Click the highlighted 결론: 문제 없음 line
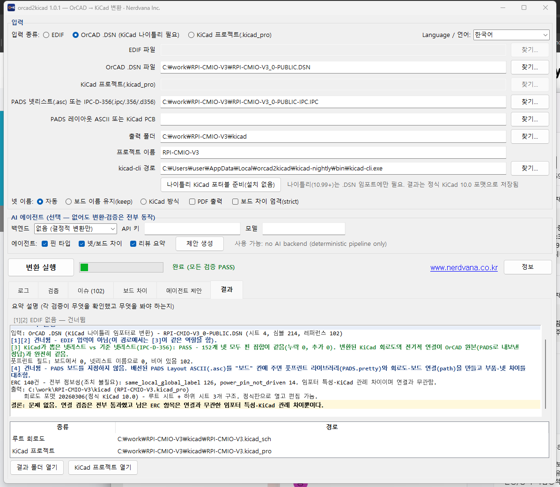This screenshot has height=487, width=560. pyautogui.click(x=275, y=405)
